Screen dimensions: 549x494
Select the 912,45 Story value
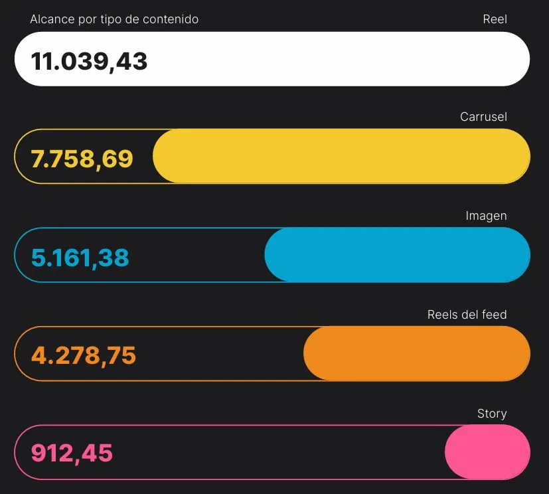pyautogui.click(x=72, y=453)
